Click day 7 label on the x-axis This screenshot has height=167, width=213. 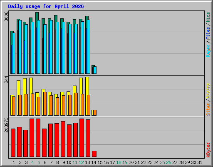pyautogui.click(x=51, y=162)
